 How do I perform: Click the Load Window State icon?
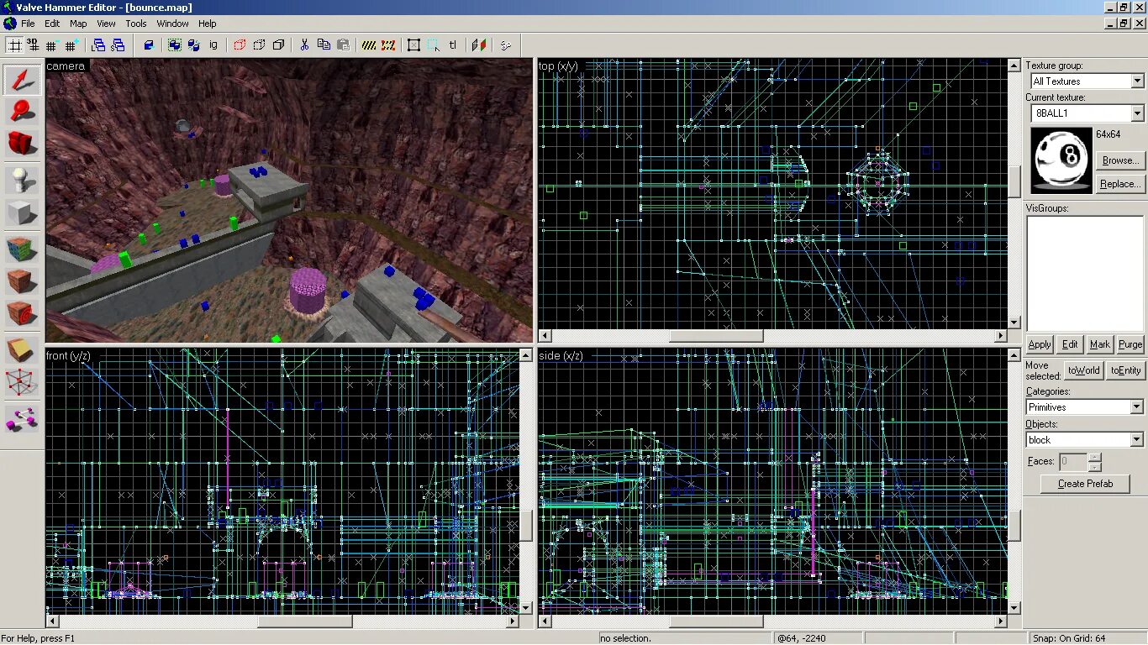point(98,45)
